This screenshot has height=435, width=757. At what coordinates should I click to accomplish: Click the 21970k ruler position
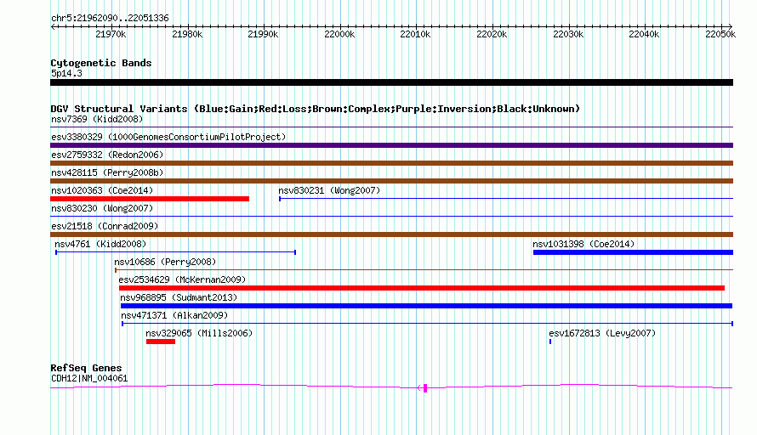click(111, 34)
